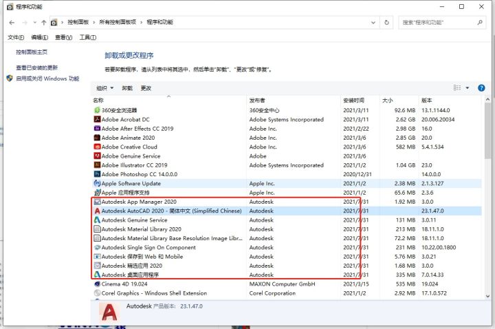Click the vertical scrollbar thumb
The width and height of the screenshot is (495, 329).
tap(487, 131)
